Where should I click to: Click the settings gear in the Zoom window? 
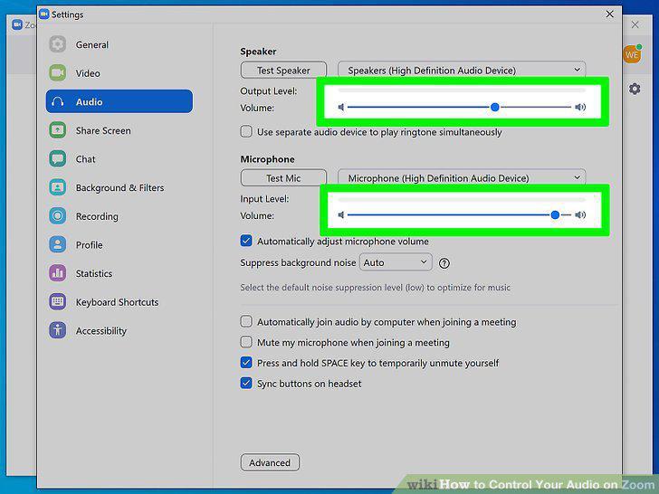(x=635, y=89)
